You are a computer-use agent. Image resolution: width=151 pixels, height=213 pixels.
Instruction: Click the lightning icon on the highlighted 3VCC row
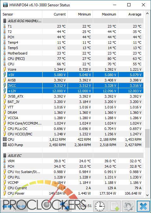[5, 86]
